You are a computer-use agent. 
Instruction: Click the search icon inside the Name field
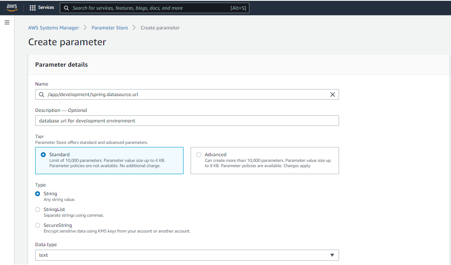tap(41, 94)
